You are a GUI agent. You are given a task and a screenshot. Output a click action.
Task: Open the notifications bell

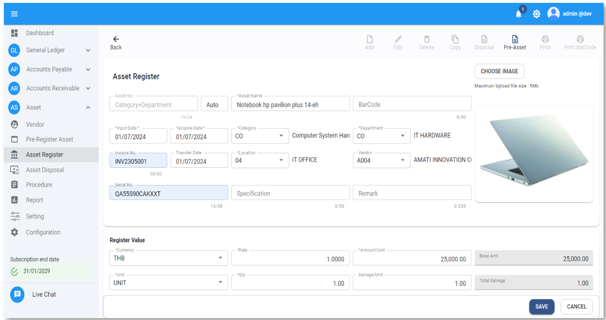coord(519,14)
